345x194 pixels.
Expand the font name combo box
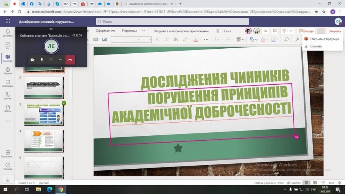pos(125,39)
